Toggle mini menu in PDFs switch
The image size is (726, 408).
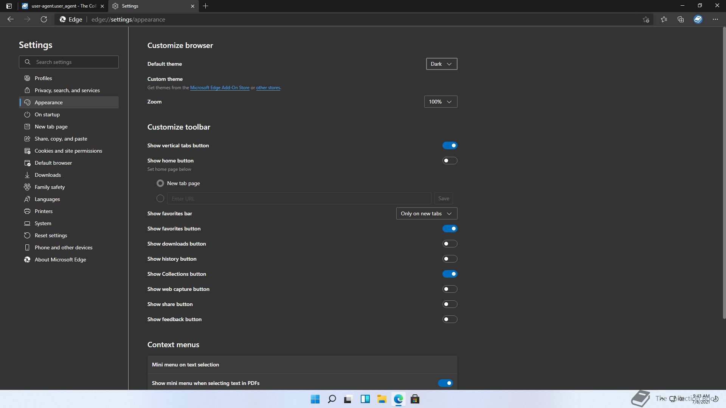click(x=445, y=383)
